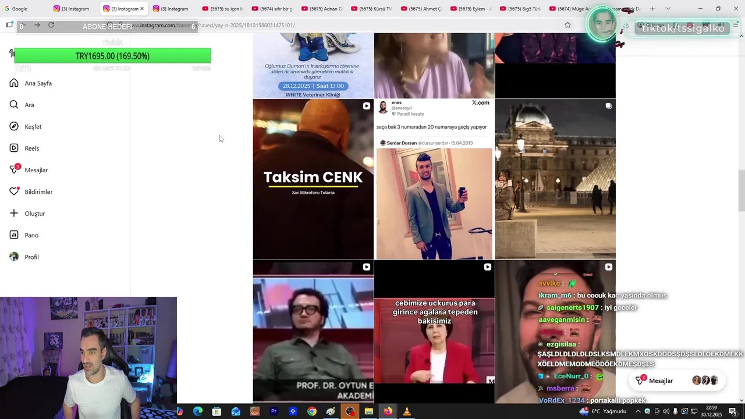Click the Bildirimler label

point(38,192)
